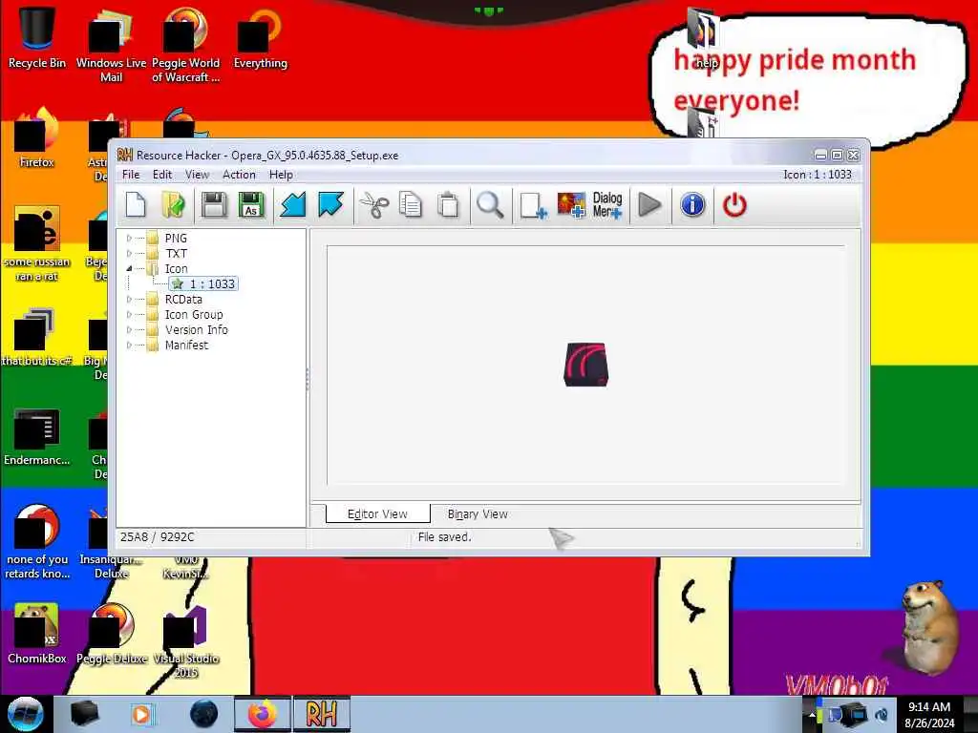978x733 pixels.
Task: Click the Find magnifying glass icon
Action: 490,205
